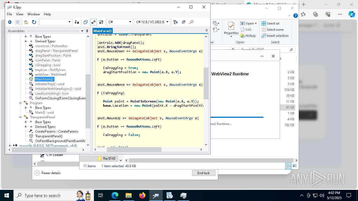Click the WebView2 install progress bar

point(237,117)
